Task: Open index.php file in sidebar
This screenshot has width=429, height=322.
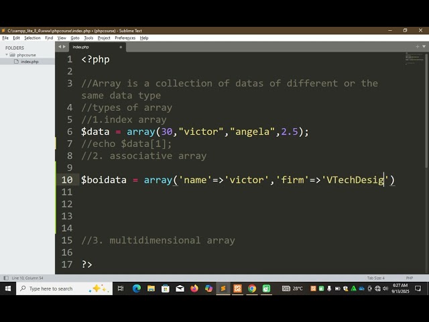Action: [29, 62]
